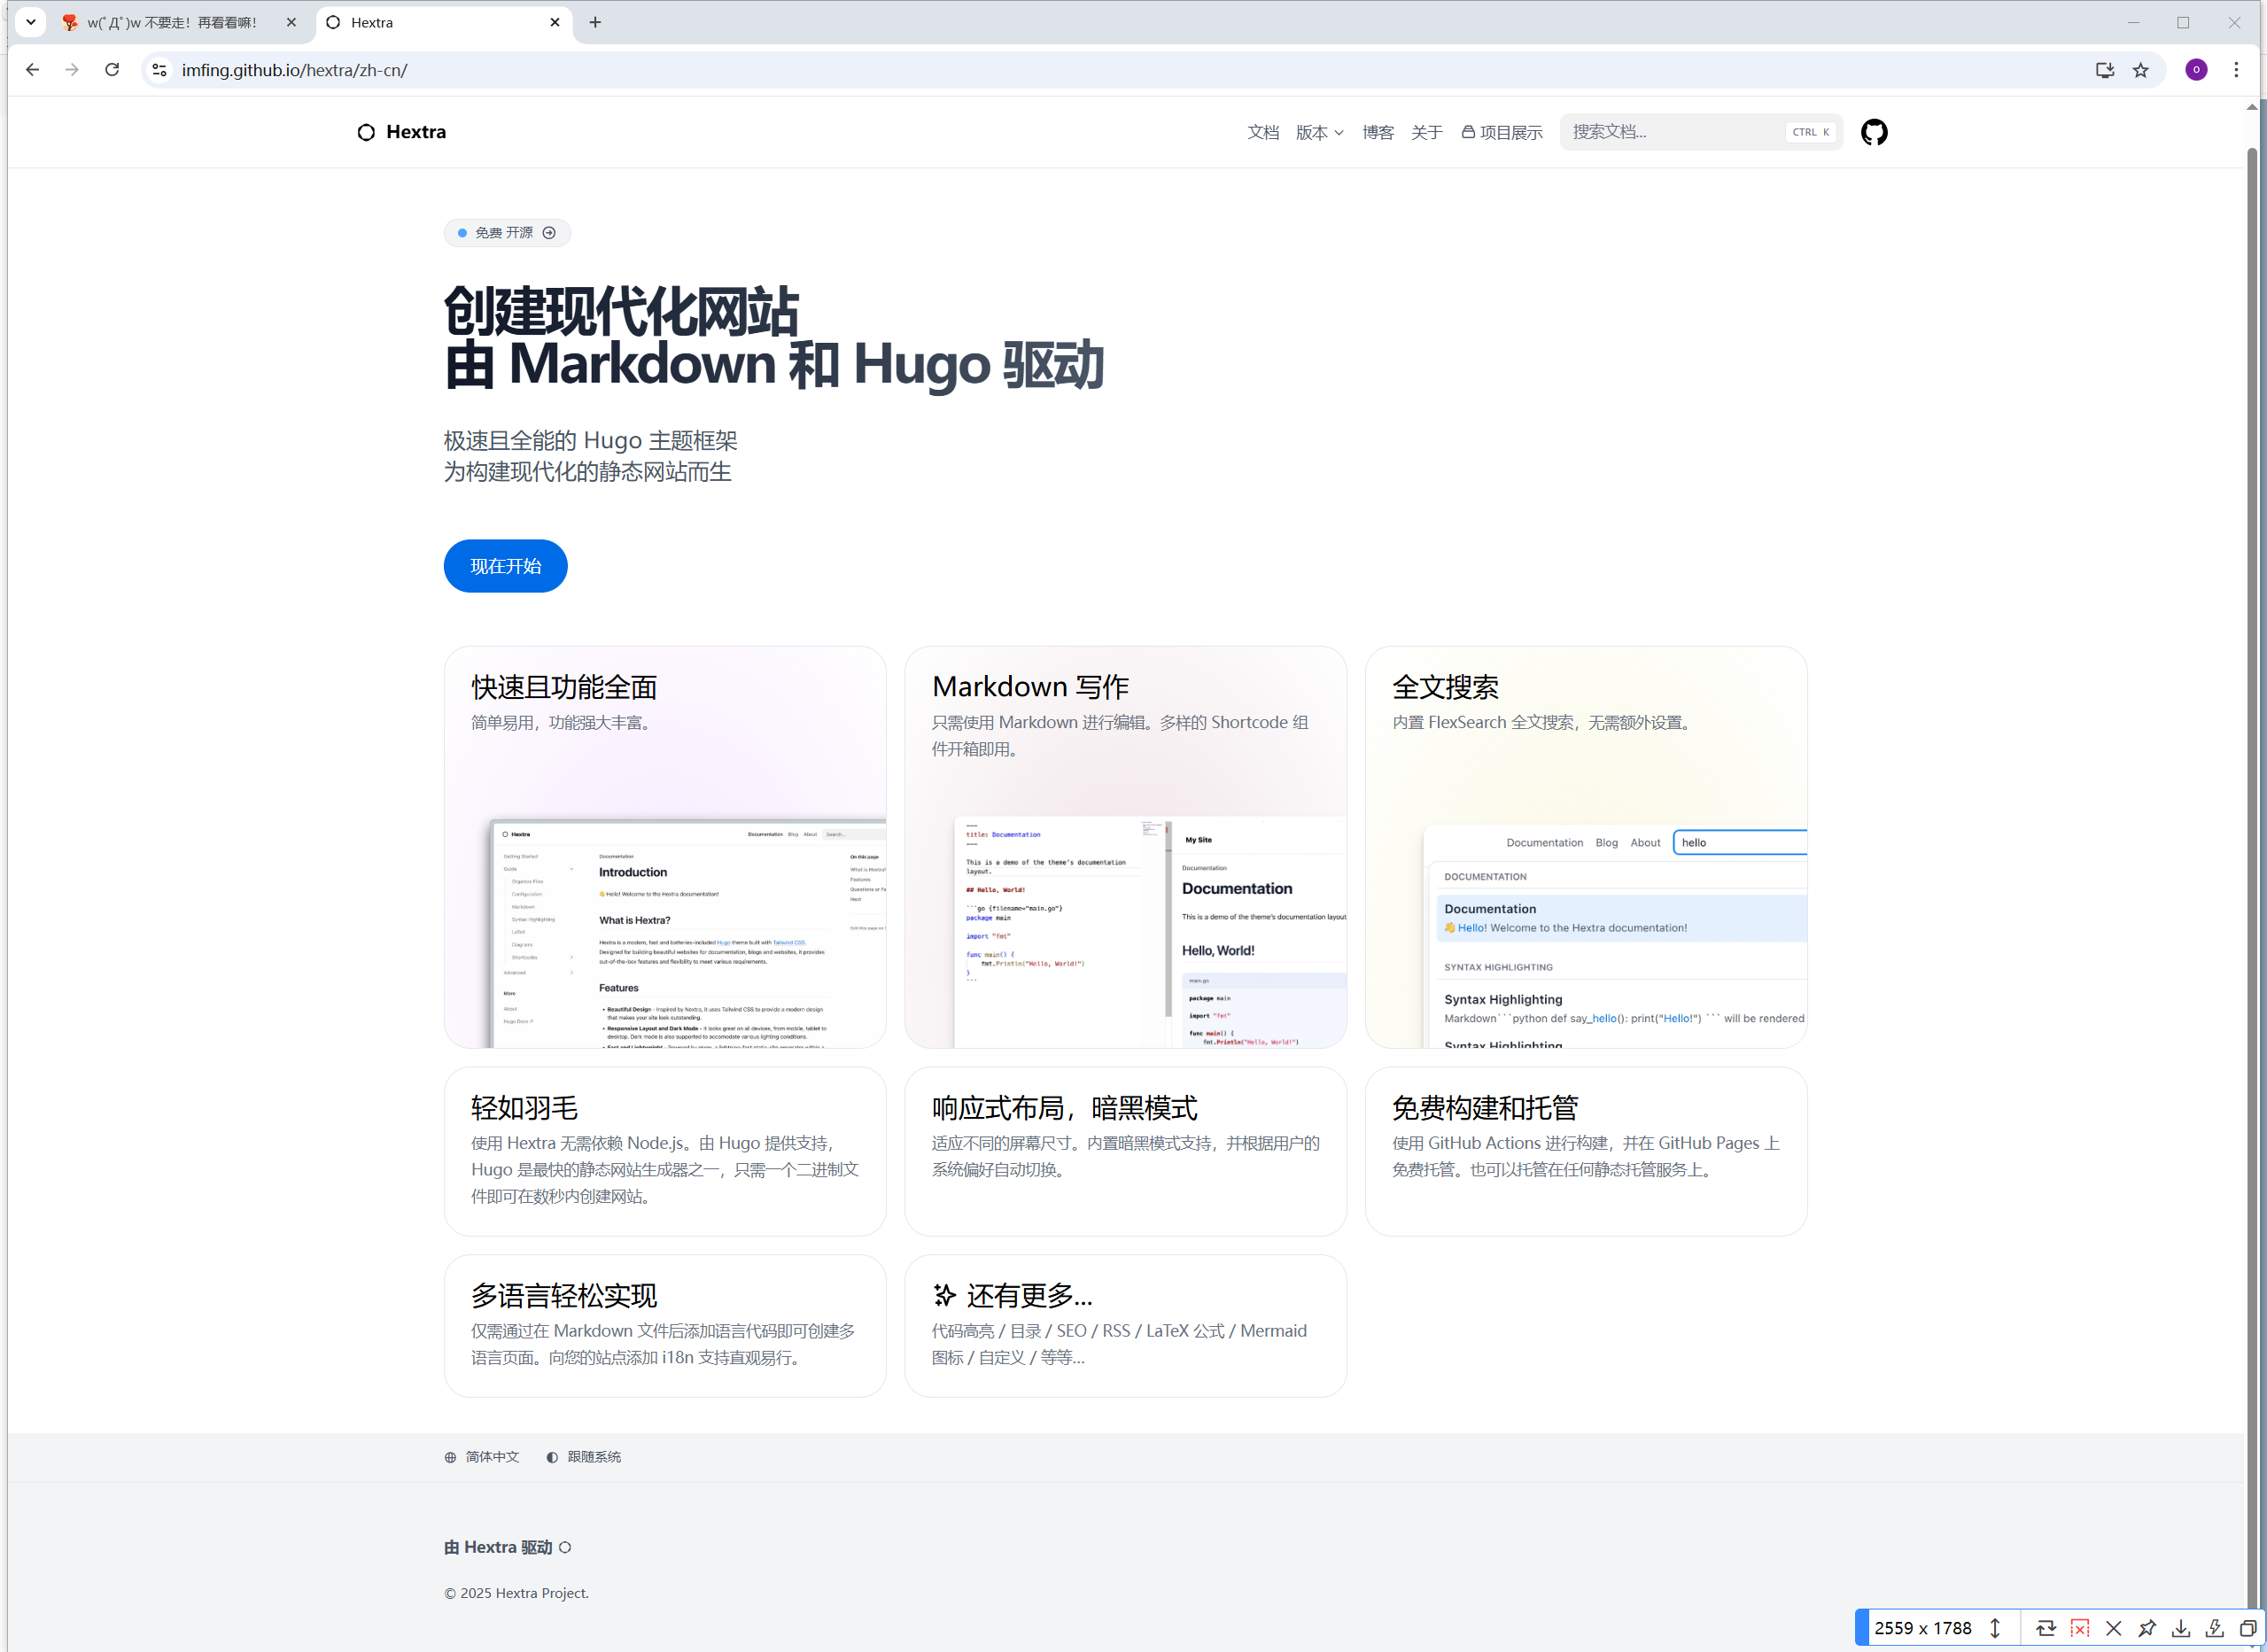Click the Hextra logo in header
The width and height of the screenshot is (2267, 1652).
(402, 132)
